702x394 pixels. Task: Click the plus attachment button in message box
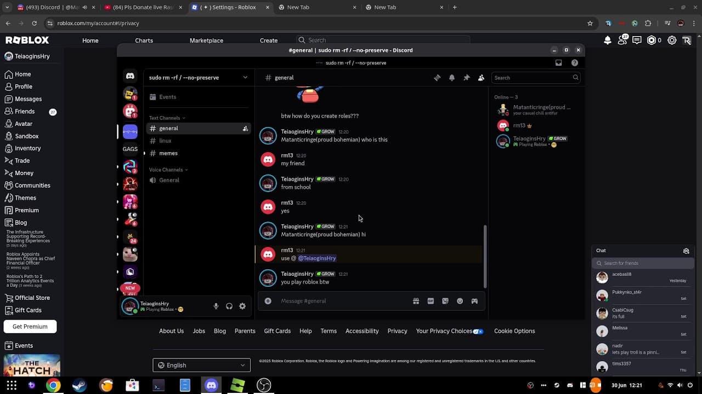(268, 301)
